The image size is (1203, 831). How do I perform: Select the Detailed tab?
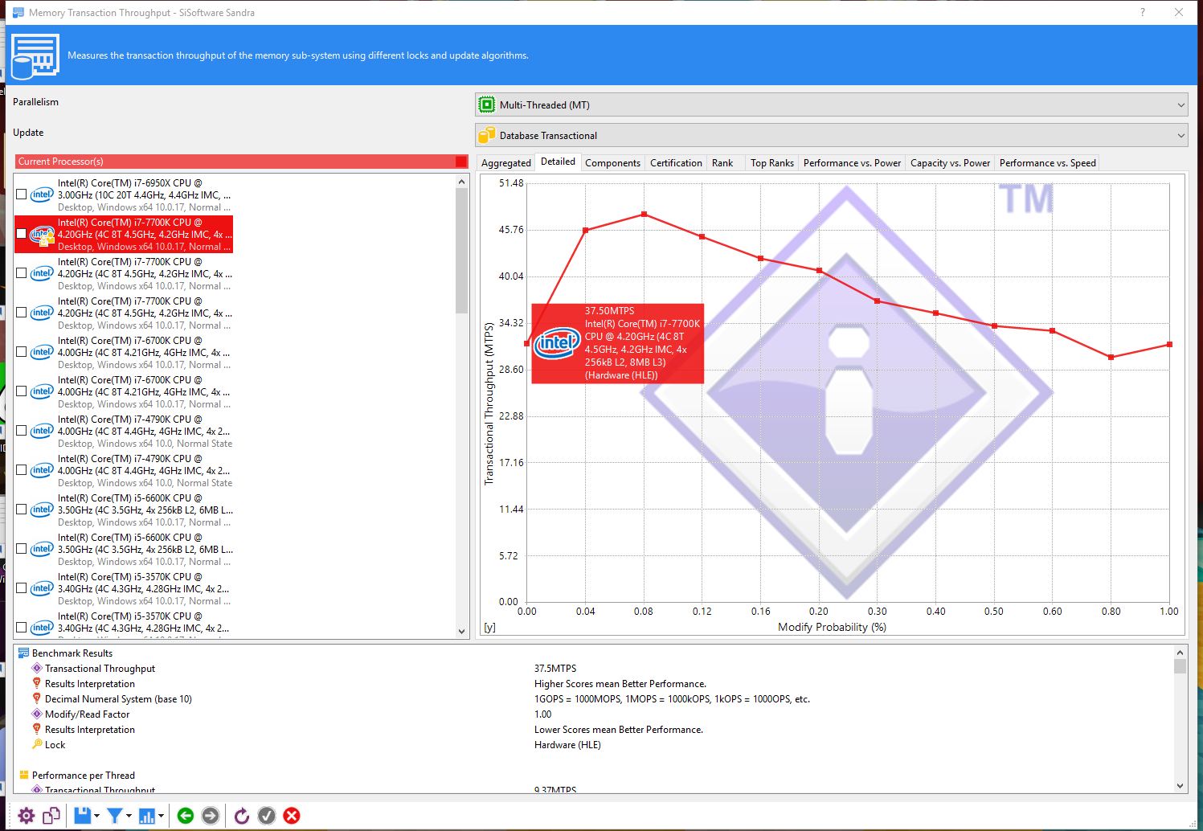click(x=558, y=162)
